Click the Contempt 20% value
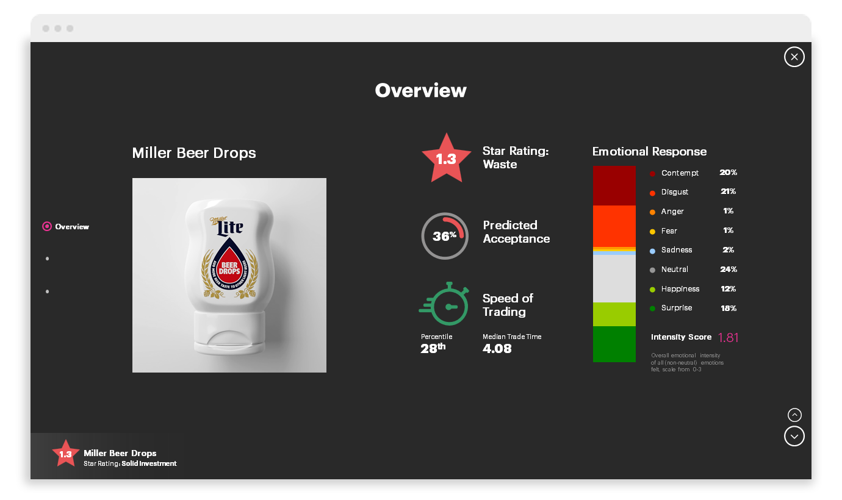 (x=728, y=173)
